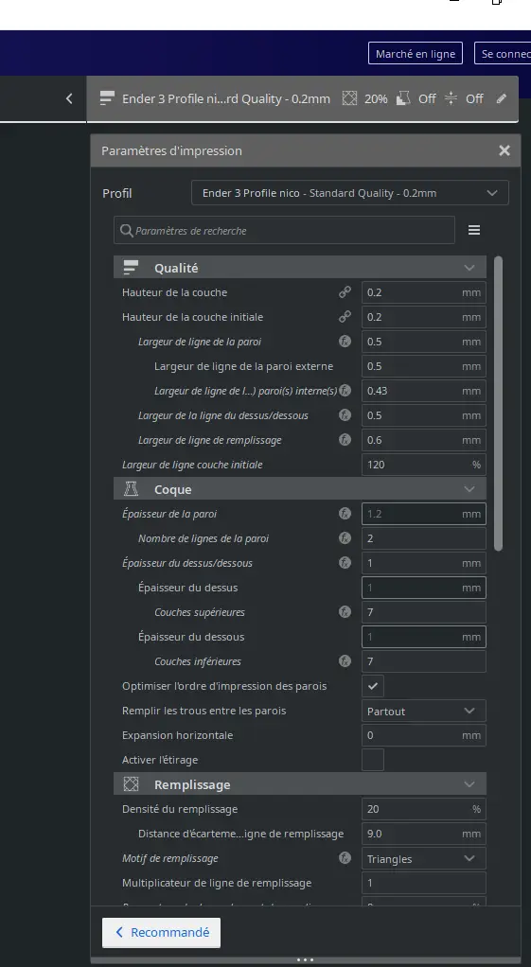The image size is (531, 967).
Task: Click the Paramètres de recherche search field
Action: (284, 231)
